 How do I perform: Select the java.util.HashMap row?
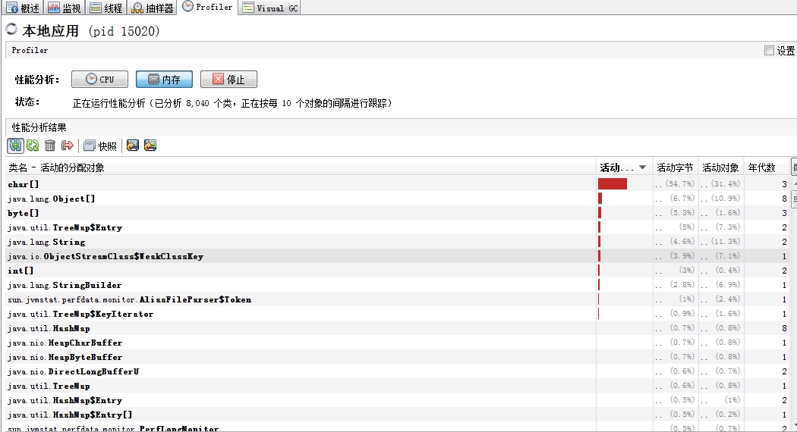coord(398,328)
